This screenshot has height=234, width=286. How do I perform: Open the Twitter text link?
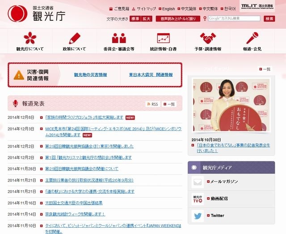(218, 216)
